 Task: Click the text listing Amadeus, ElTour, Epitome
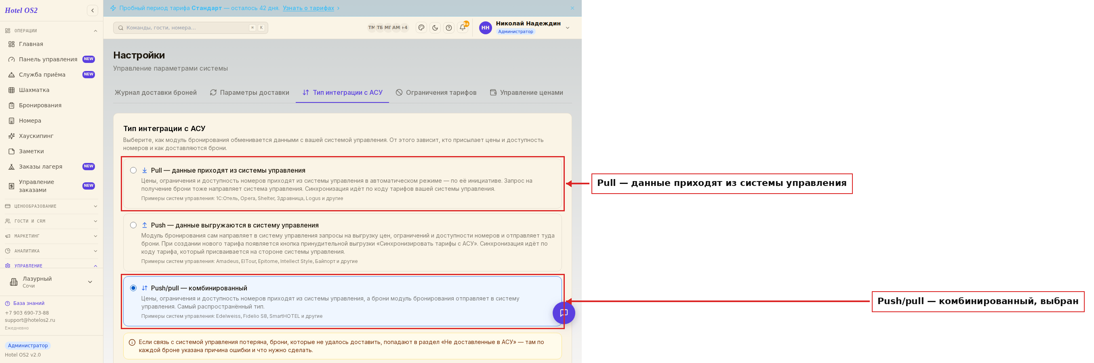coord(249,262)
